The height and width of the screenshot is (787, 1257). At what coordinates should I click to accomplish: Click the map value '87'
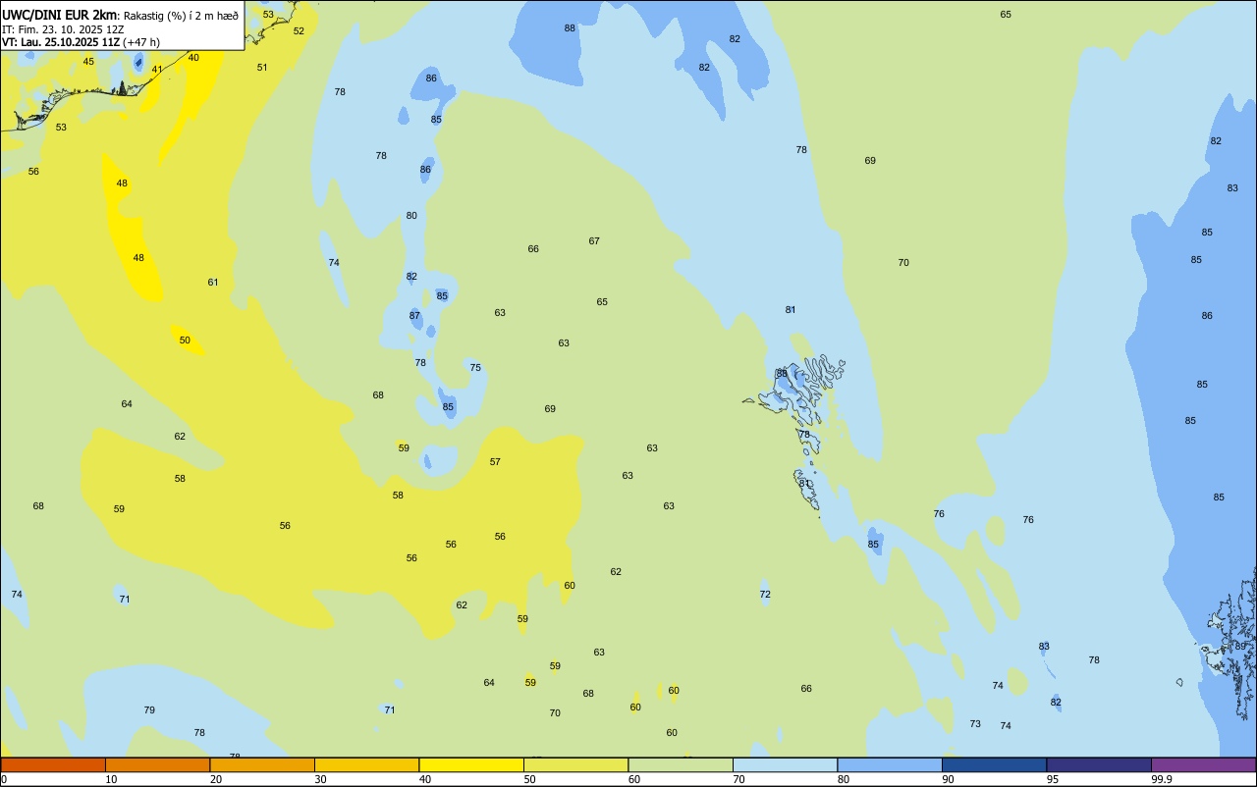(414, 316)
